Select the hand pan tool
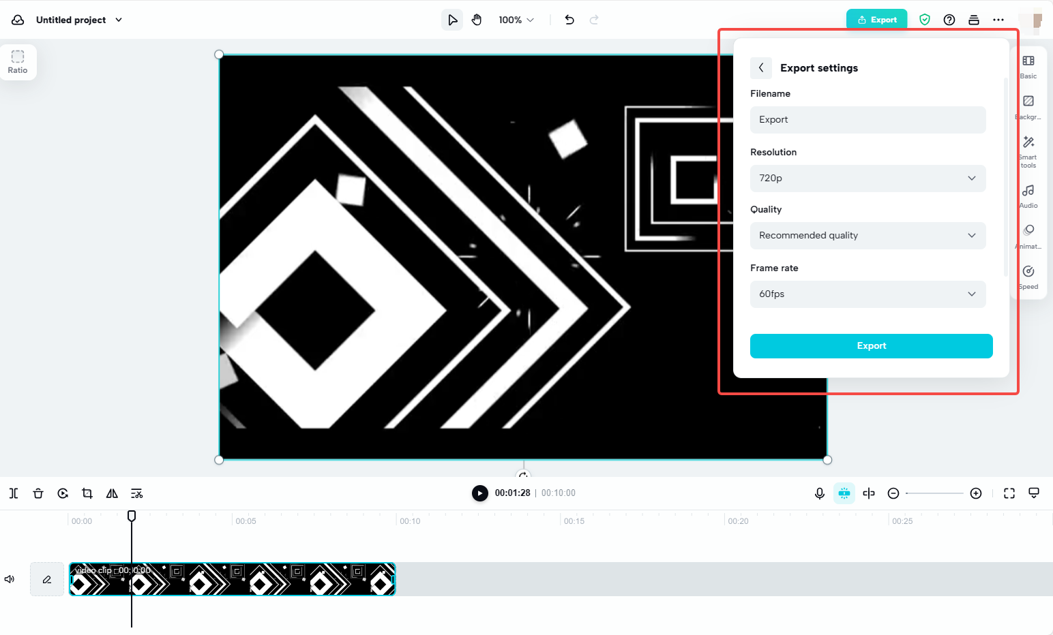This screenshot has width=1053, height=635. tap(477, 20)
